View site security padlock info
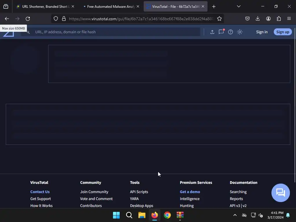296x222 pixels. 64,19
